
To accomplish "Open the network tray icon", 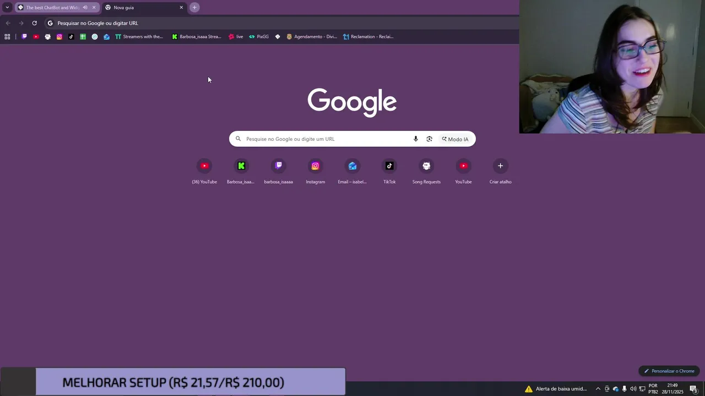I will [642, 389].
